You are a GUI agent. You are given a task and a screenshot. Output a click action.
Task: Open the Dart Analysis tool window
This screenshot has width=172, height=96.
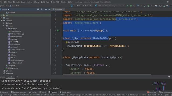click(x=65, y=92)
